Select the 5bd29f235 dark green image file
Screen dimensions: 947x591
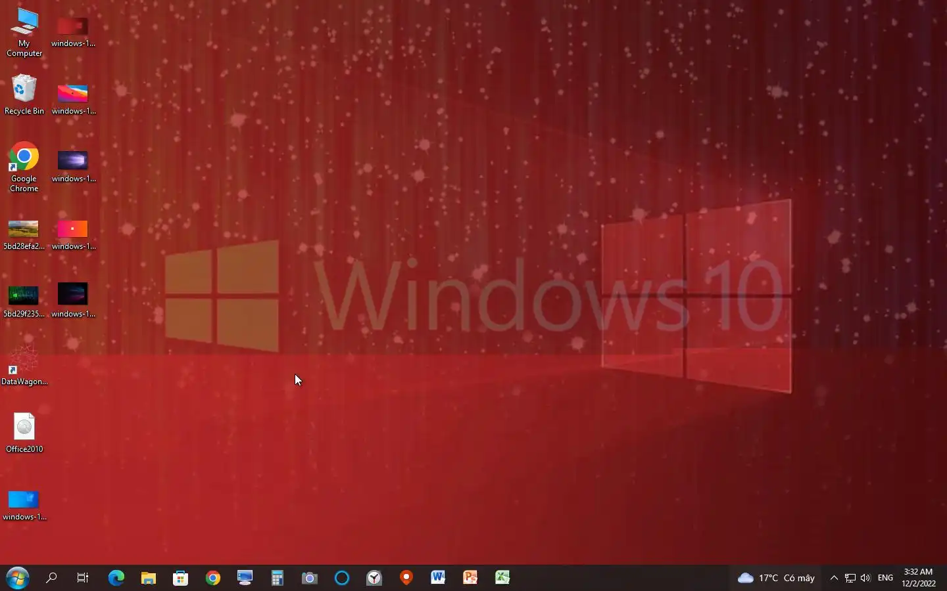coord(24,302)
